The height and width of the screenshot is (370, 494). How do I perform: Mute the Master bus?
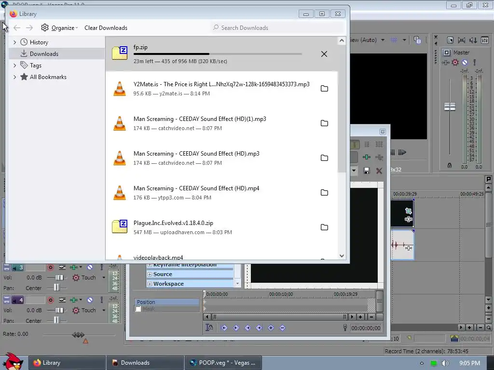tap(465, 62)
